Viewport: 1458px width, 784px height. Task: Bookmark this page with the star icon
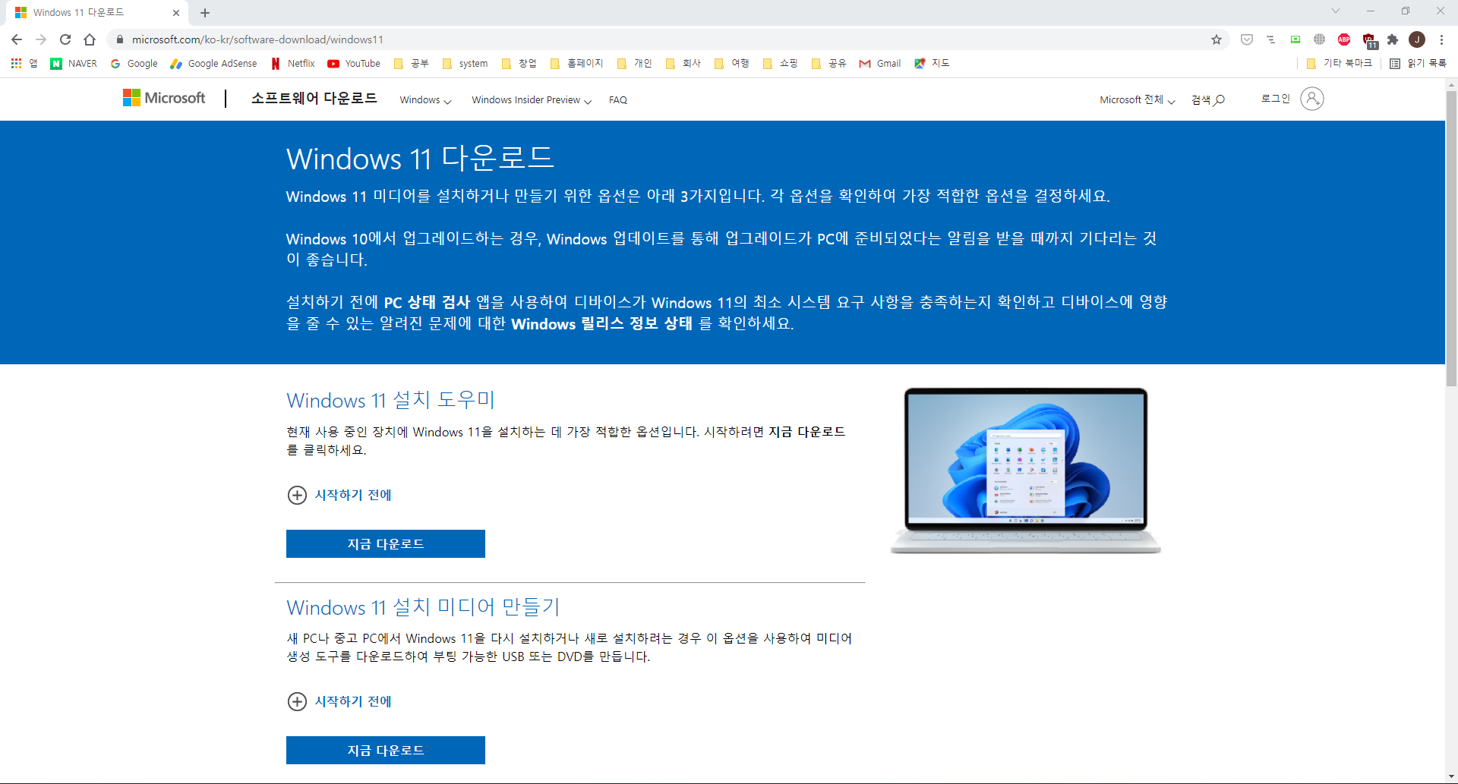tap(1217, 39)
